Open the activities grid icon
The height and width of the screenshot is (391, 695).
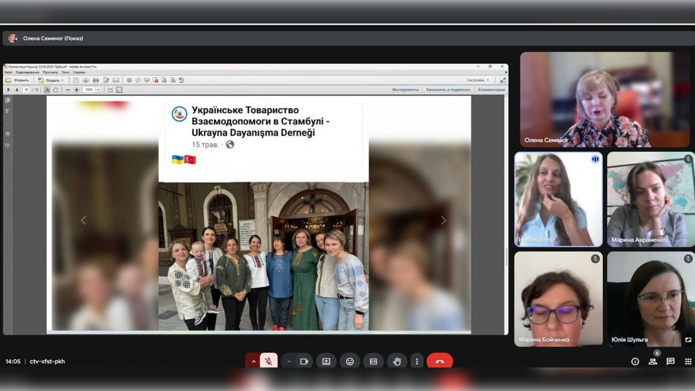[688, 361]
